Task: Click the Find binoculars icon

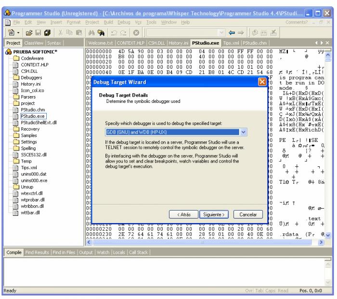Action: (91, 33)
